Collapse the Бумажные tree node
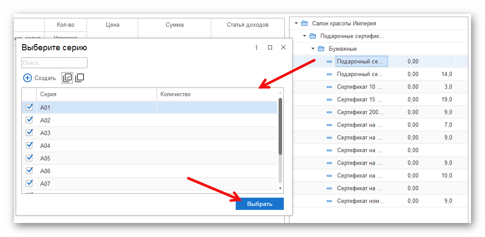 313,49
